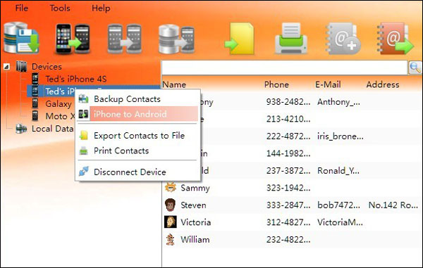Select the Victoria contact row
This screenshot has height=268, width=423.
pyautogui.click(x=292, y=222)
